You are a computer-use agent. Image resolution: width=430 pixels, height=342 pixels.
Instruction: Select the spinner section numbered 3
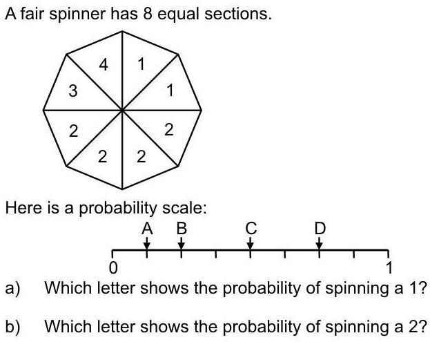coord(72,91)
